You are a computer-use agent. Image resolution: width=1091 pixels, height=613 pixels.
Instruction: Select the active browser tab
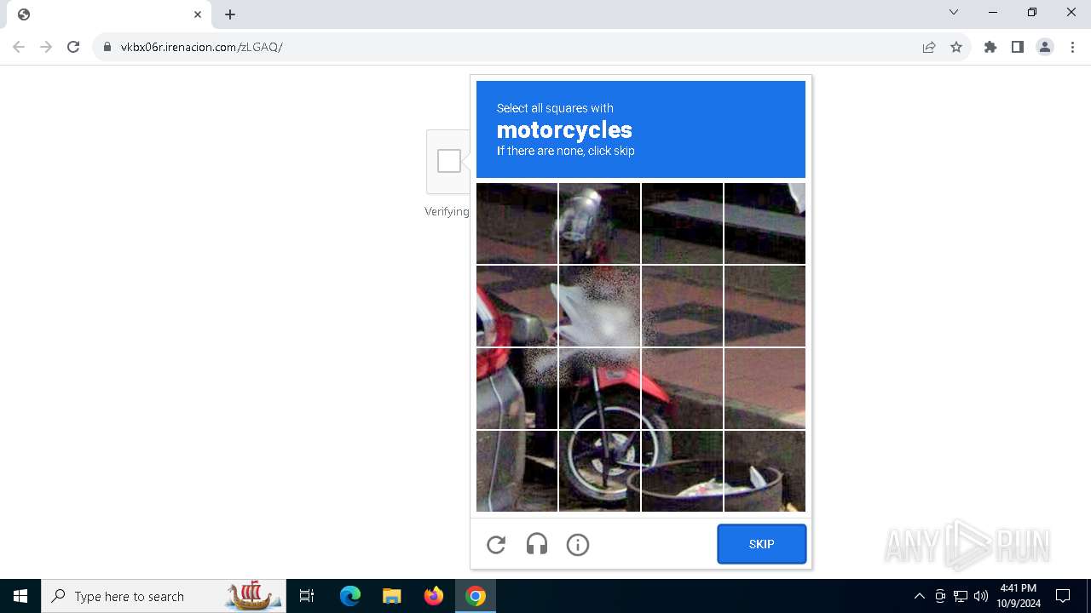point(109,14)
